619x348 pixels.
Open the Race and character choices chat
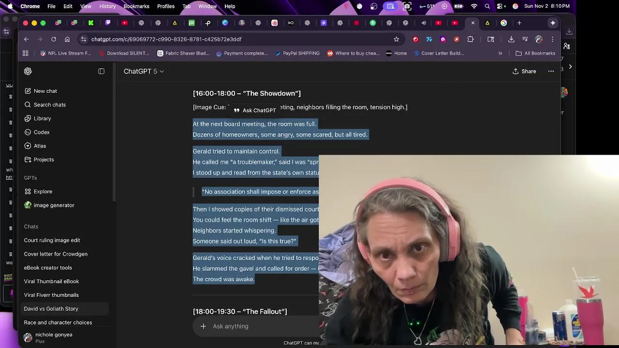58,322
